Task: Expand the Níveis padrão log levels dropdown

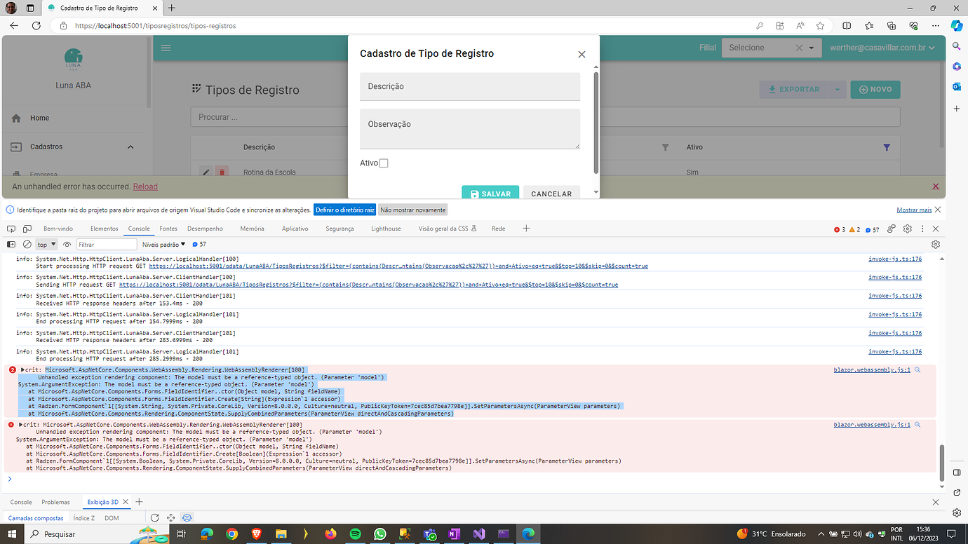Action: 163,245
